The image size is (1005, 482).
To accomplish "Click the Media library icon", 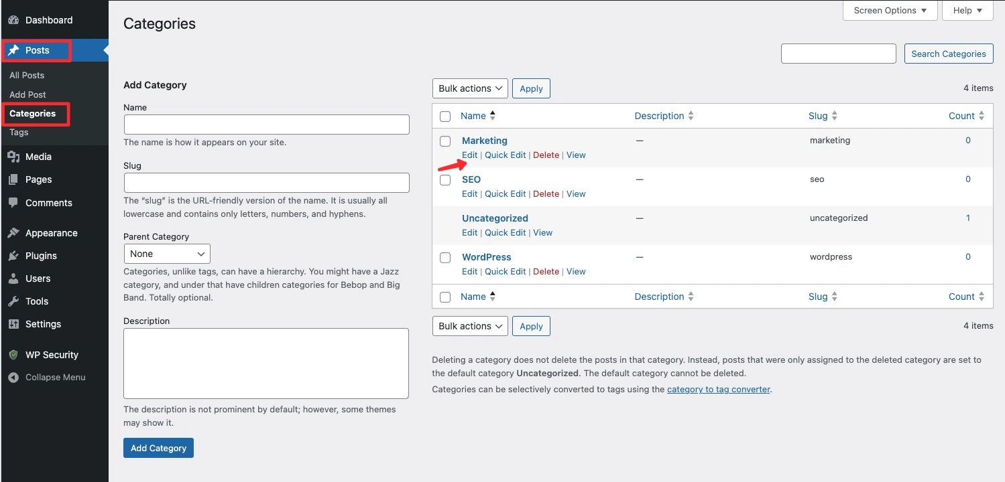I will pos(13,157).
